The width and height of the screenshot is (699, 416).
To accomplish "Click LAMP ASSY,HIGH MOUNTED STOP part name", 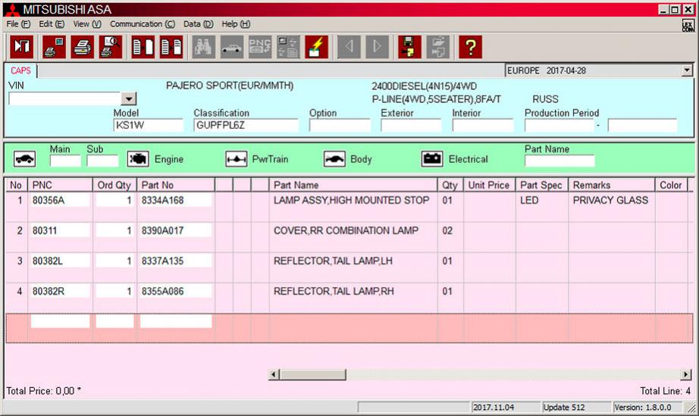I will [x=351, y=201].
